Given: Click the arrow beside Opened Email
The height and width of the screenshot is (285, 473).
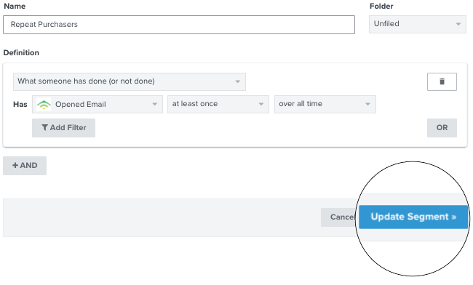Looking at the screenshot, I should 154,104.
